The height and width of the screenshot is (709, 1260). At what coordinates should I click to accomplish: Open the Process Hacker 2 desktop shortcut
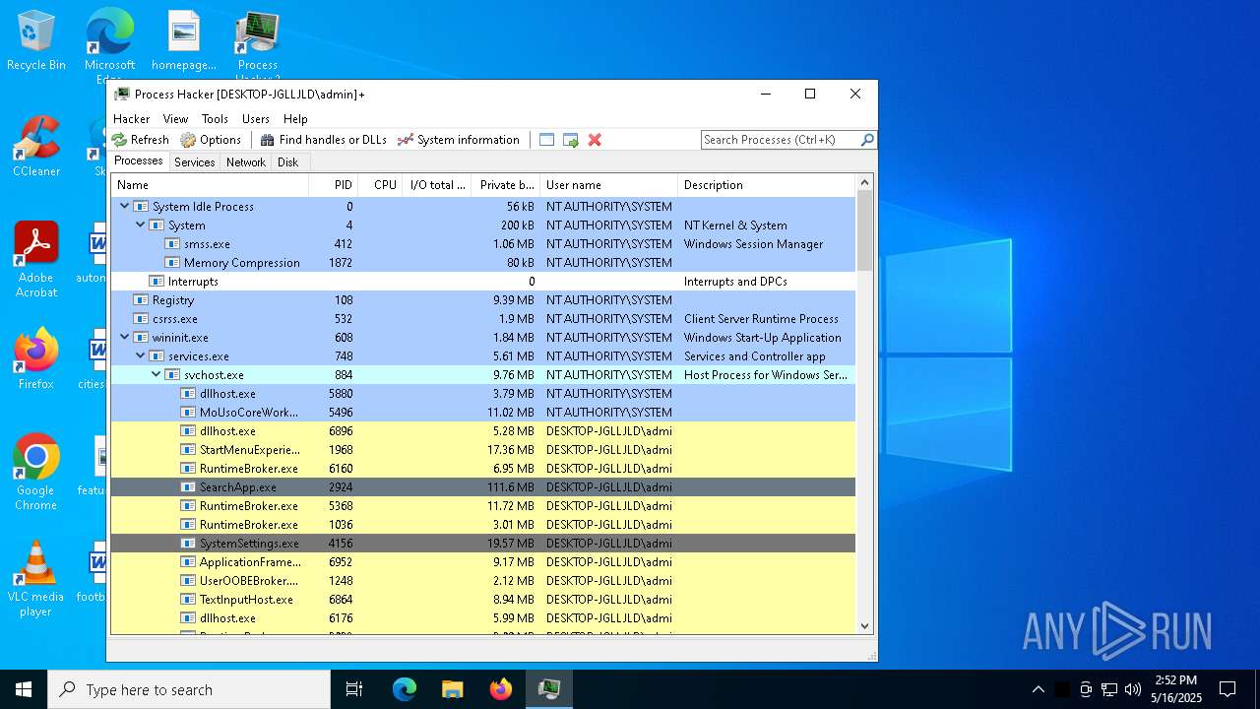tap(258, 46)
